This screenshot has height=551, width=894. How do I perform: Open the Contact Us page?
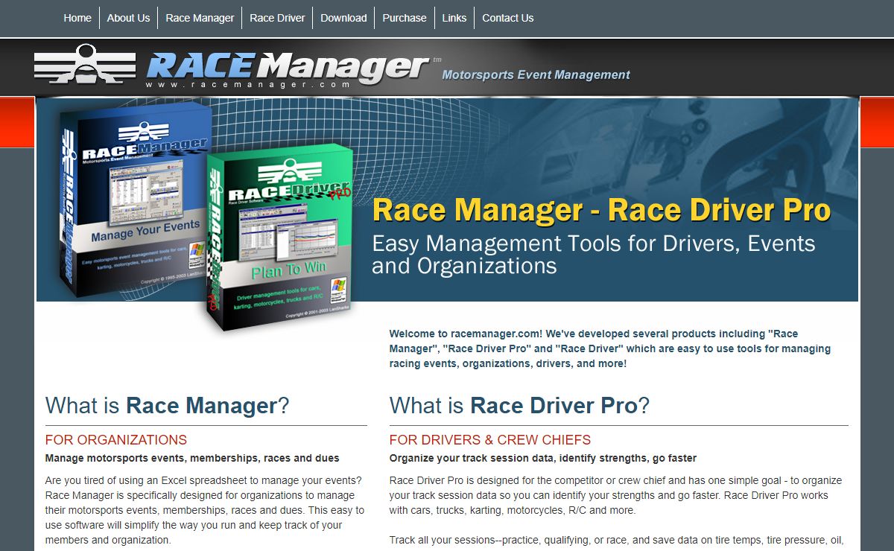[x=507, y=18]
